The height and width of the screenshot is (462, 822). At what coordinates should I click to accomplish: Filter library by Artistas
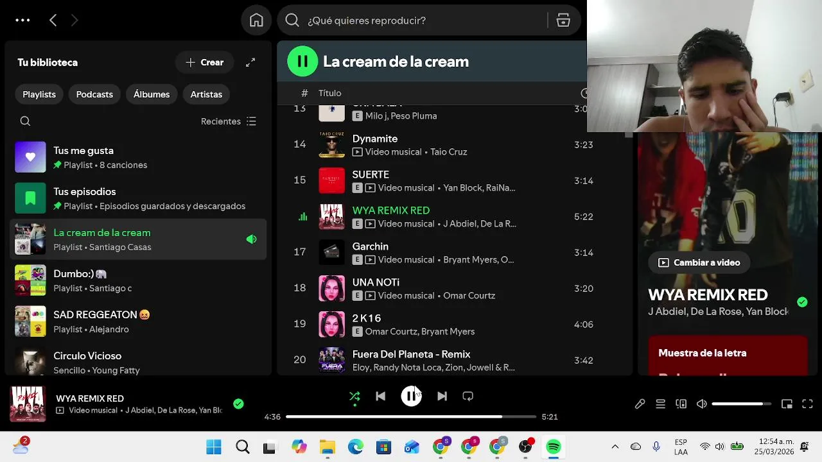[206, 94]
